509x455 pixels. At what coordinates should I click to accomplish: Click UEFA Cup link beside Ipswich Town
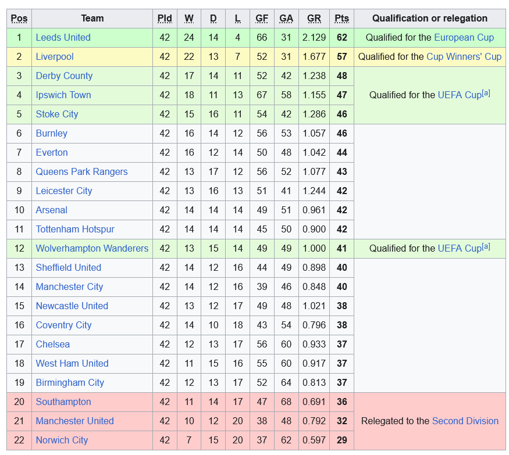[x=460, y=95]
